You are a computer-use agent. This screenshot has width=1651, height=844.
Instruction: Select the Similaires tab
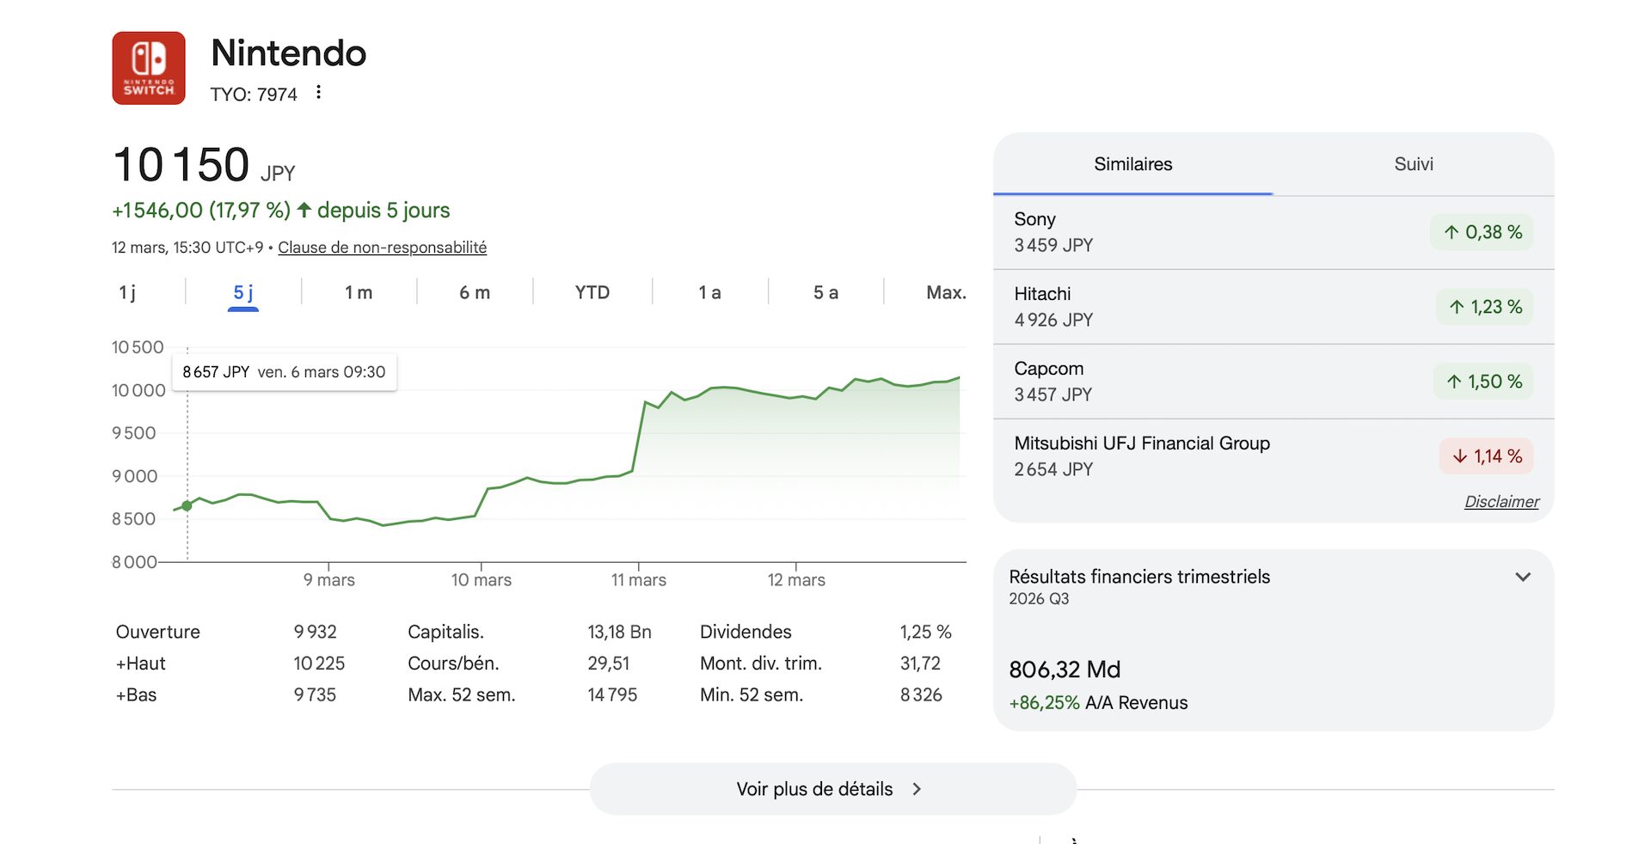pos(1132,164)
